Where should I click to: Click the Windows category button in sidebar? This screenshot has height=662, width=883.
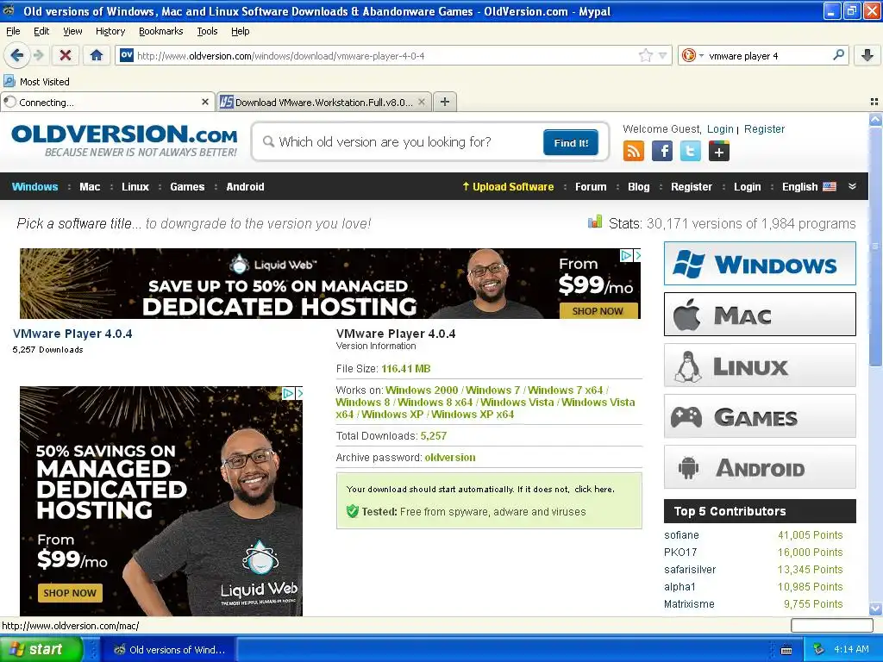click(x=760, y=264)
